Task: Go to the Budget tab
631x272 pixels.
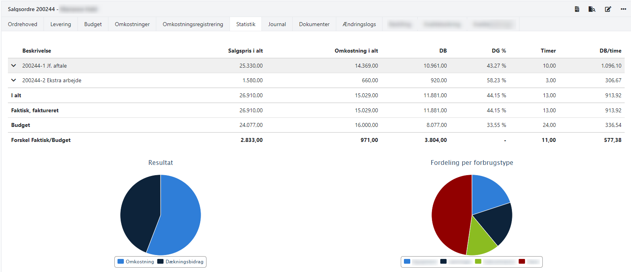Action: pos(93,24)
